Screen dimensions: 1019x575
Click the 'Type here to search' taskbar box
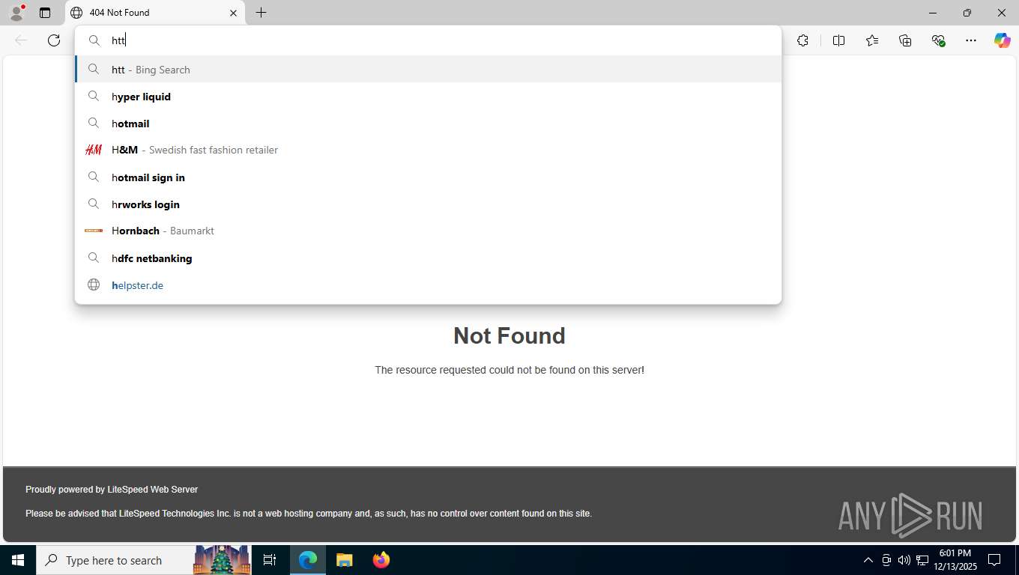114,560
